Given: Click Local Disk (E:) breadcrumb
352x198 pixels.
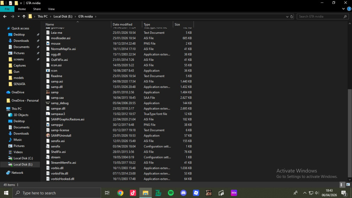Looking at the screenshot, I should pos(63,17).
